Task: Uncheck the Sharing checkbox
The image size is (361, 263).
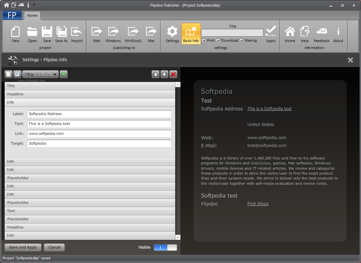Action: pyautogui.click(x=241, y=41)
